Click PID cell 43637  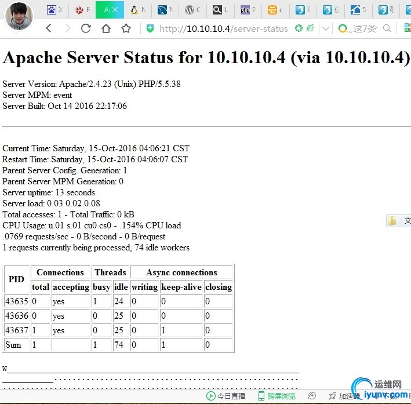(x=16, y=330)
